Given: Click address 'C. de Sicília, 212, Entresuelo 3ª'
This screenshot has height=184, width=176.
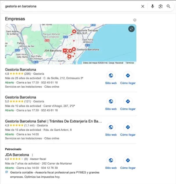Looking at the screenshot, I should click(63, 78).
